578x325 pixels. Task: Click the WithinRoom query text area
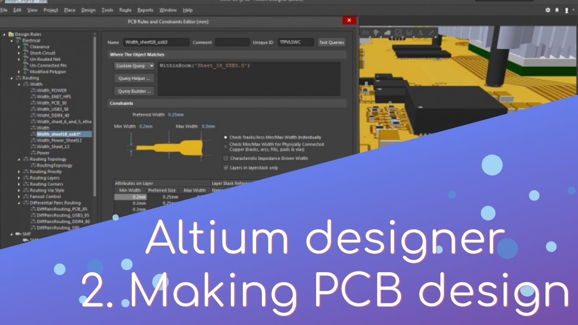pyautogui.click(x=249, y=79)
